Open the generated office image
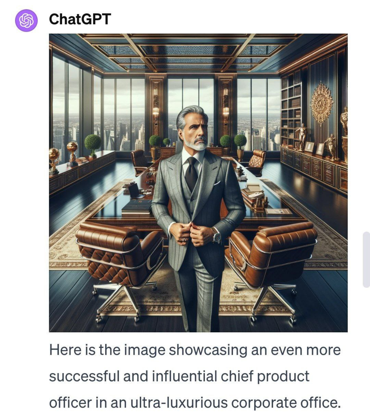 [x=198, y=183]
